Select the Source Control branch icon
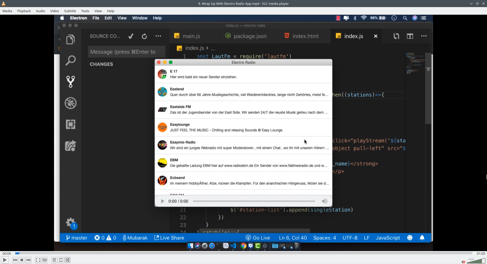The width and height of the screenshot is (487, 264). (71, 82)
